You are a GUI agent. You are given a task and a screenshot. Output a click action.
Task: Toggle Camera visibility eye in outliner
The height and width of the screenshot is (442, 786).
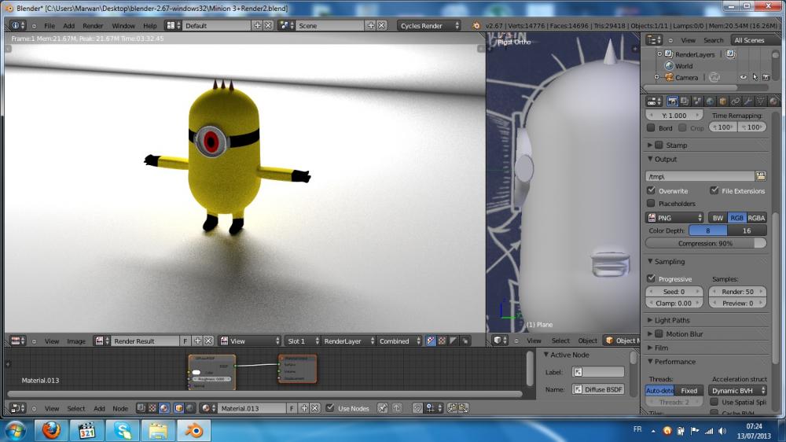pyautogui.click(x=743, y=77)
